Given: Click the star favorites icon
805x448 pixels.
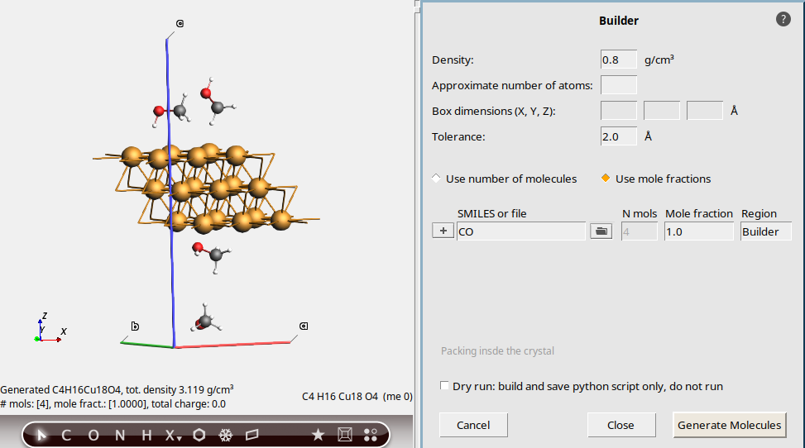Looking at the screenshot, I should (318, 435).
